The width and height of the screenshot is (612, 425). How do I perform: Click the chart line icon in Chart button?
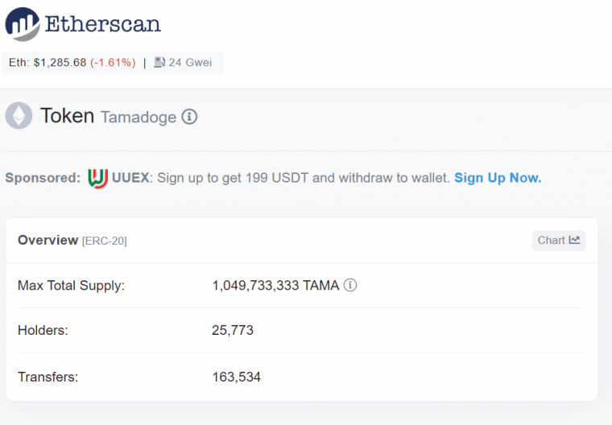click(x=574, y=240)
